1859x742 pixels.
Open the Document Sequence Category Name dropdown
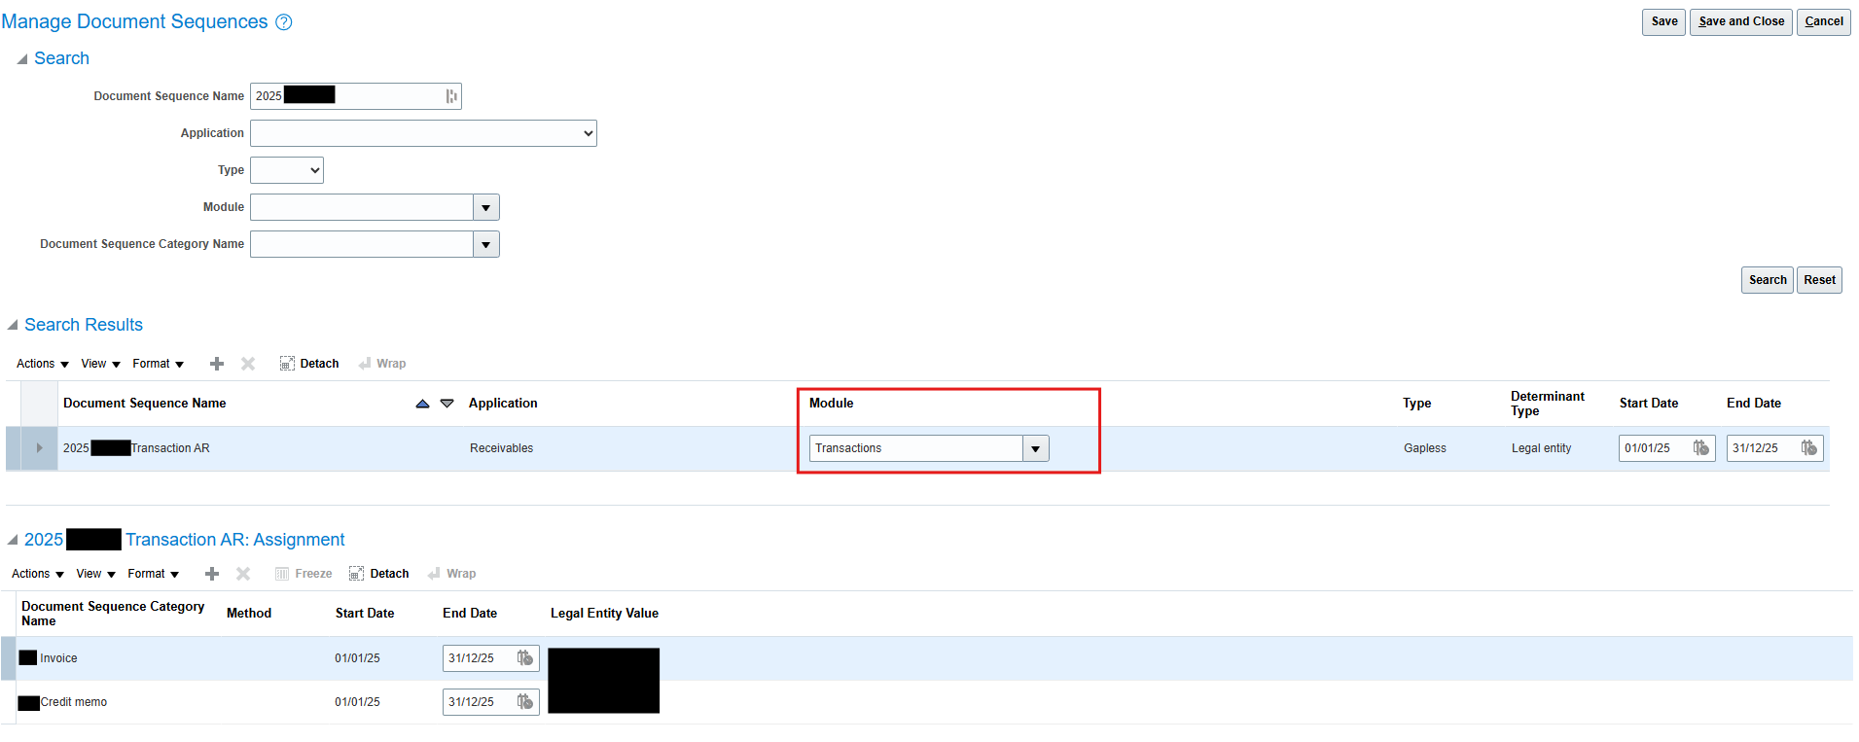click(486, 244)
